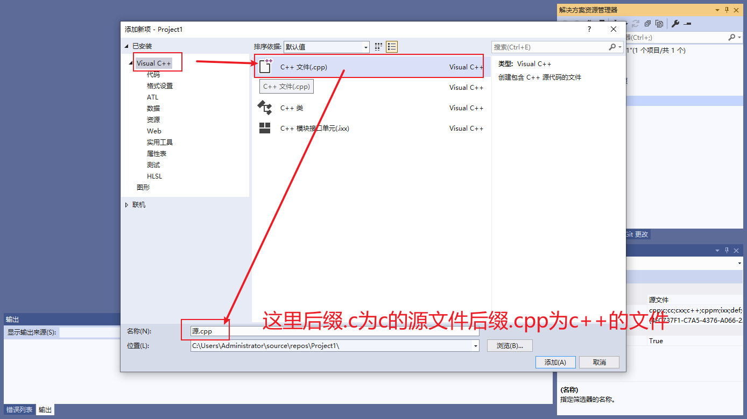Click the search magnifier in Solution Explorer search box
This screenshot has width=747, height=419.
pos(732,37)
